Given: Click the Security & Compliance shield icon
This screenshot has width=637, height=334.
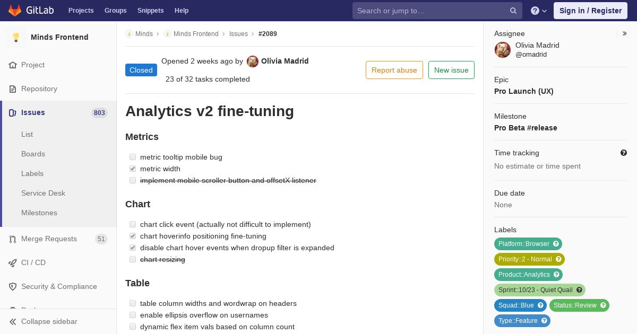Looking at the screenshot, I should (13, 287).
